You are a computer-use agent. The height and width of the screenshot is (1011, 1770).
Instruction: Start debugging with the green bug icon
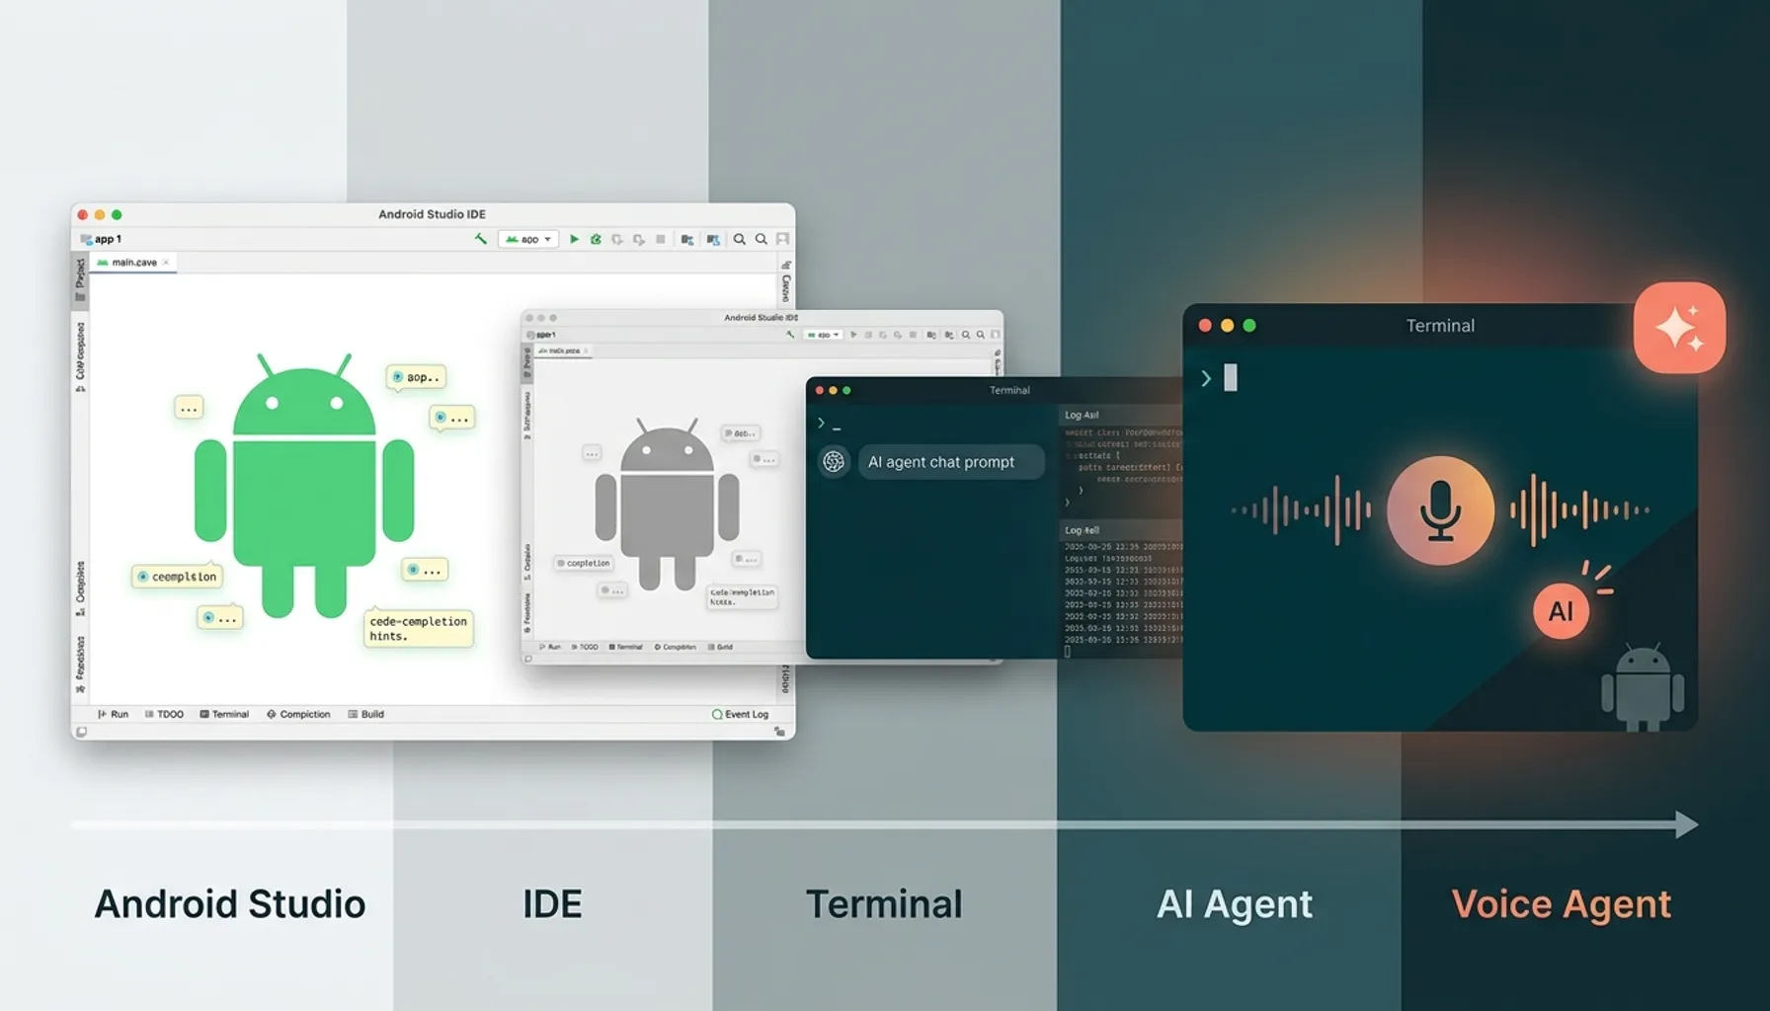[x=596, y=239]
